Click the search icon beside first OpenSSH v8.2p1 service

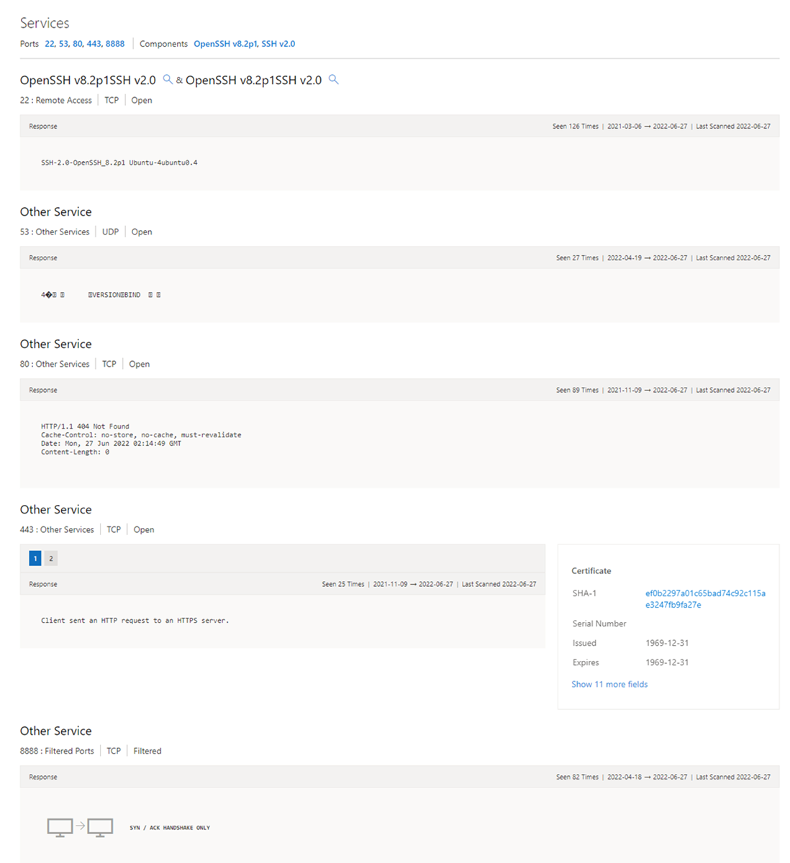[x=168, y=80]
